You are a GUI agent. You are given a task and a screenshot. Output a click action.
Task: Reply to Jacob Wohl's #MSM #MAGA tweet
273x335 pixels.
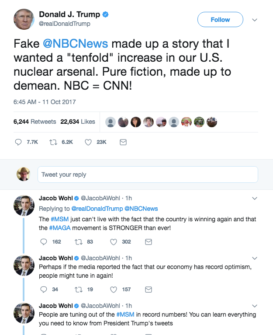(43, 241)
